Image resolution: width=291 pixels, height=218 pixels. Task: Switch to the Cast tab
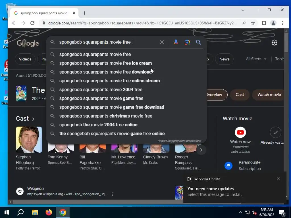[x=240, y=95]
